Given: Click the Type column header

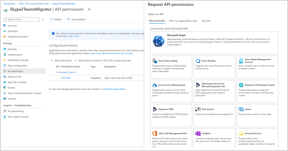Looking at the screenshot, I should click(x=93, y=66).
